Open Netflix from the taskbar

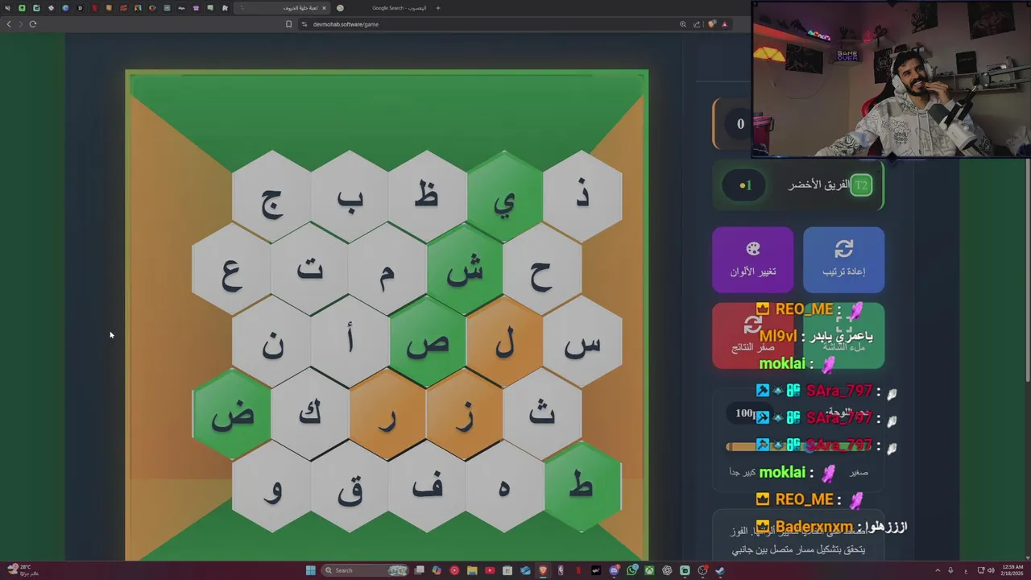pos(578,570)
